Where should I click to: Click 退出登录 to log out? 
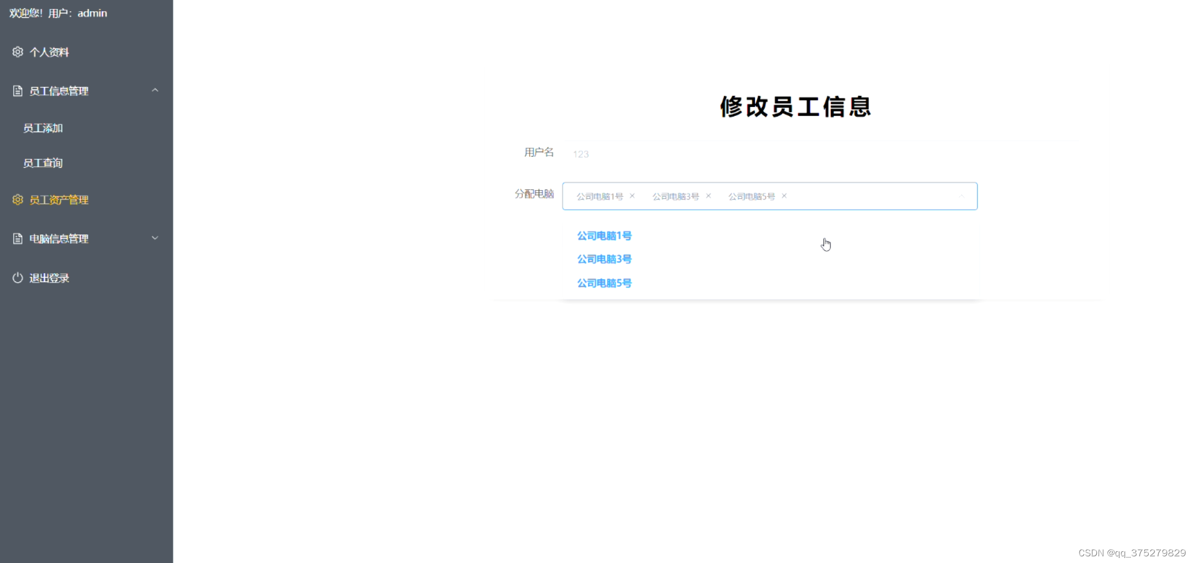pos(86,278)
